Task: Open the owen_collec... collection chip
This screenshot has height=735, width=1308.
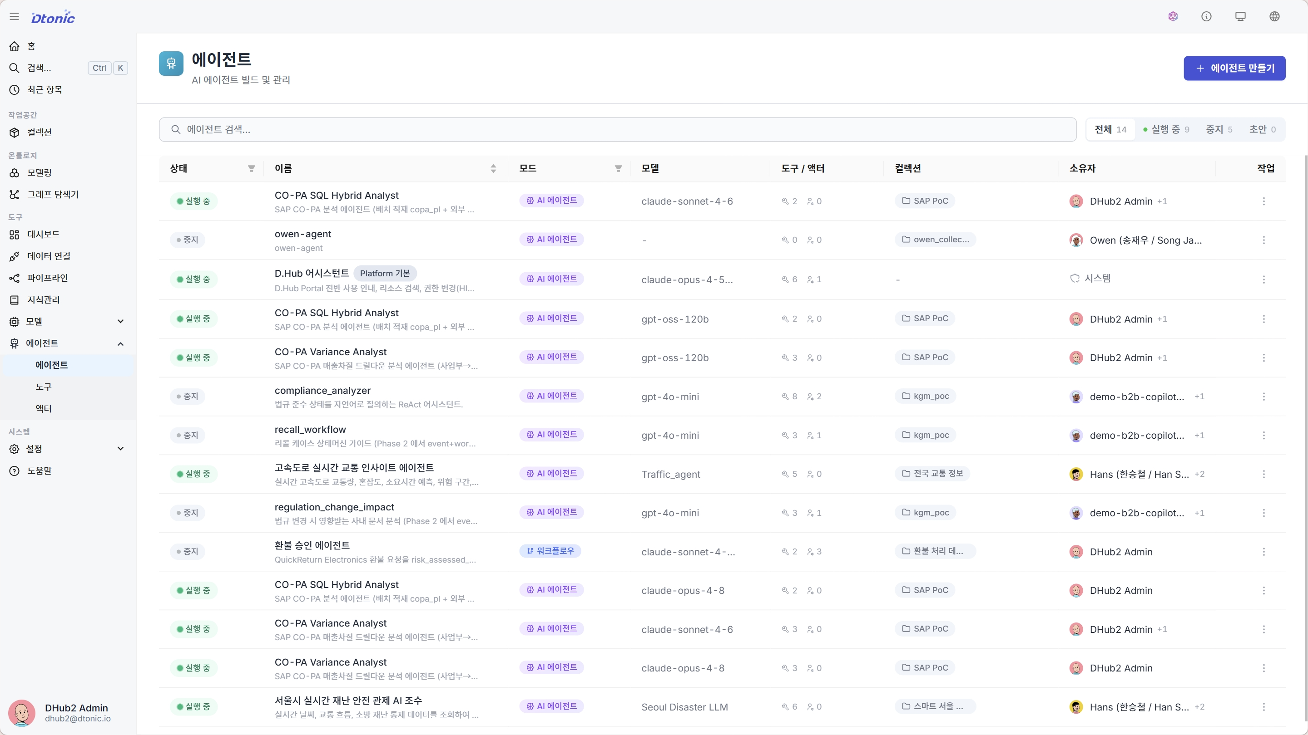Action: [x=935, y=240]
